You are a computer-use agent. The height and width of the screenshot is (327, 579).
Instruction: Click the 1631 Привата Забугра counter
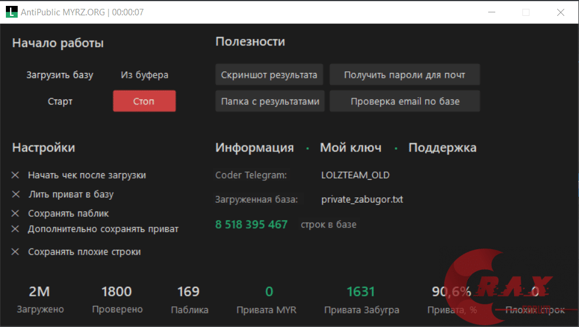click(x=361, y=299)
